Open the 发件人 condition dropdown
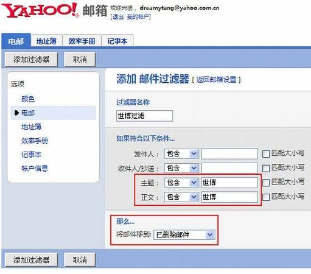 tap(181, 154)
